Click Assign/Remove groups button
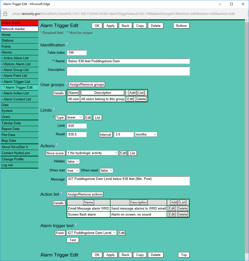This screenshot has height=261, width=249. click(87, 85)
